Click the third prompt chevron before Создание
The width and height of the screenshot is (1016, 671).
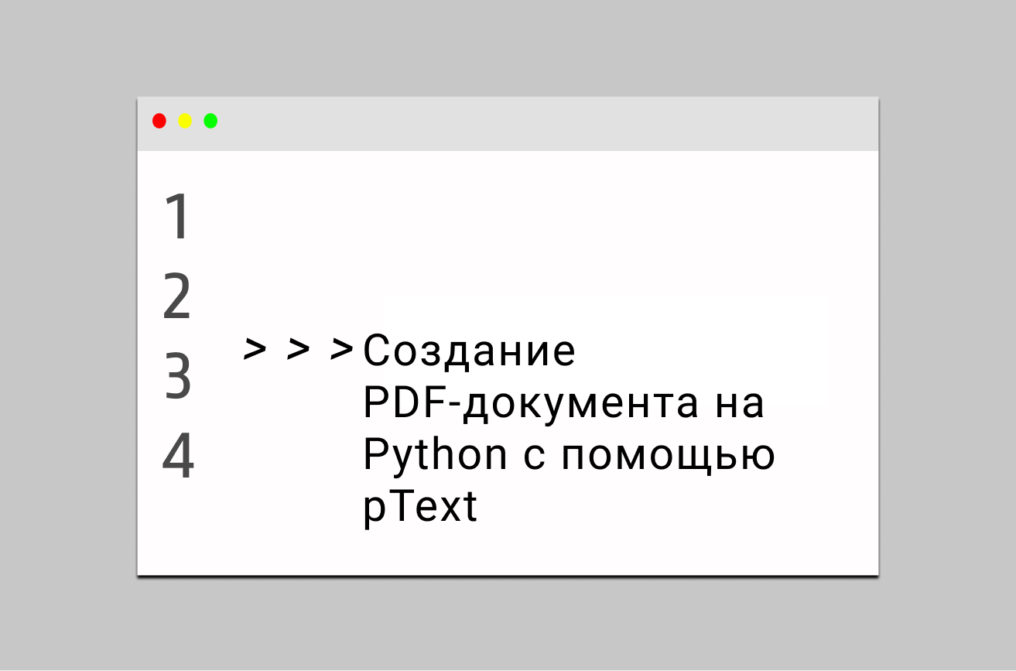coord(342,349)
